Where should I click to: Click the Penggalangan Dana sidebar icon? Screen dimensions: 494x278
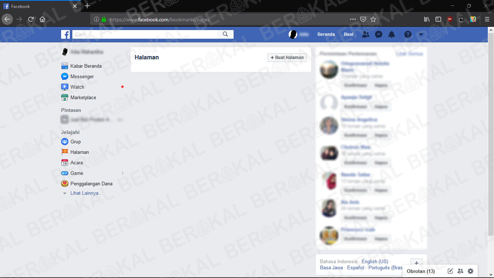(65, 184)
